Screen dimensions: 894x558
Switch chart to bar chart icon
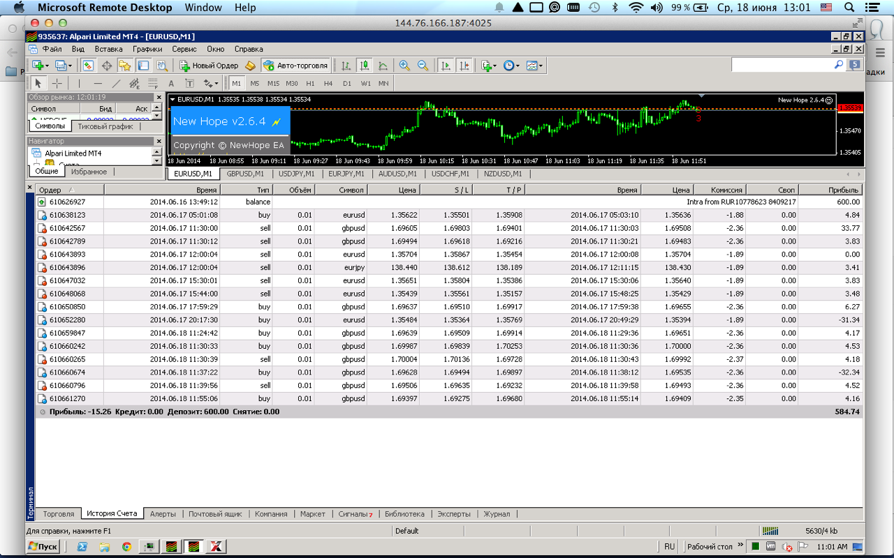(346, 66)
